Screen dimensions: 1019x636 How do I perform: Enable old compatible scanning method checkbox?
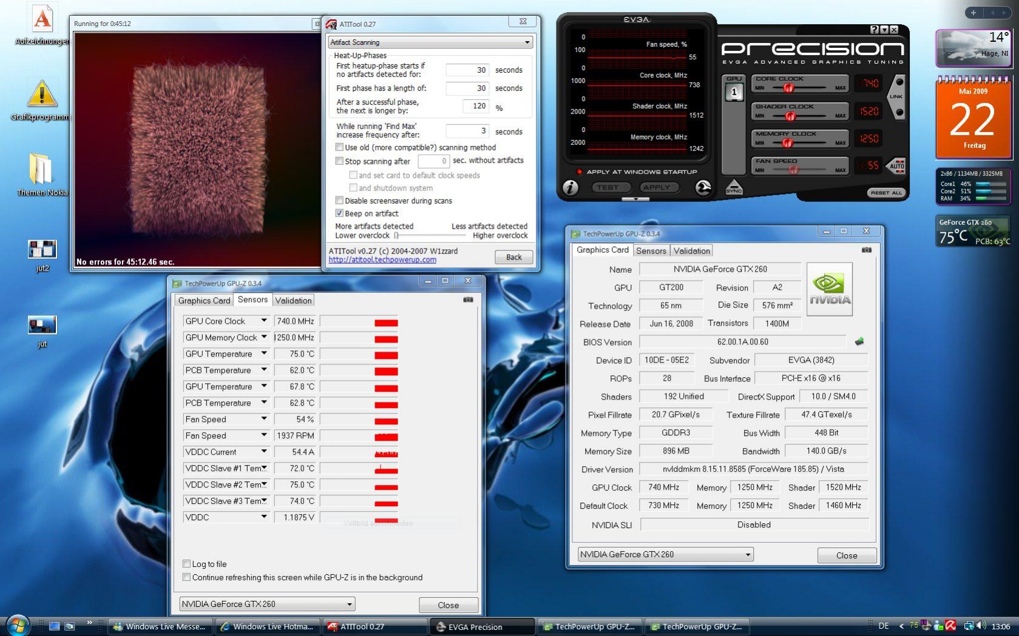339,147
